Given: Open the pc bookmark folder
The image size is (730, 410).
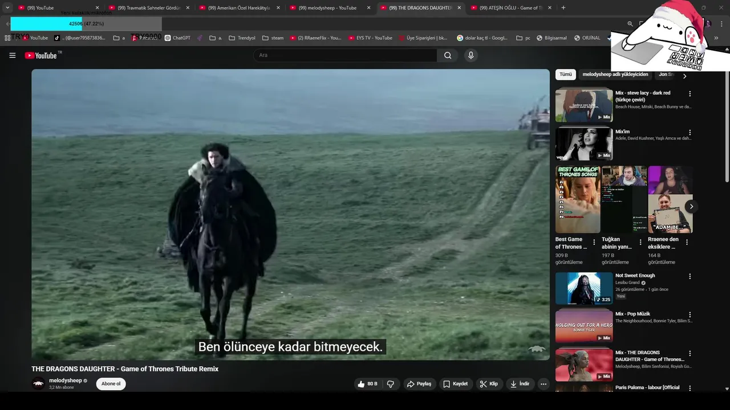Looking at the screenshot, I should (x=524, y=38).
